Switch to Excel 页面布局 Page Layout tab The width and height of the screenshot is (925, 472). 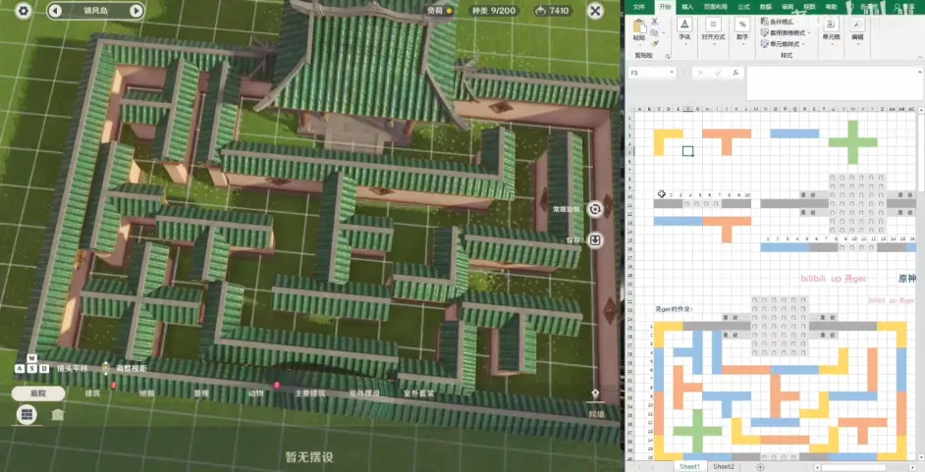715,7
